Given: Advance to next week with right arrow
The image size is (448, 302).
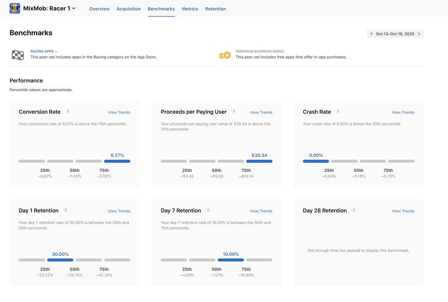Looking at the screenshot, I should pyautogui.click(x=419, y=34).
